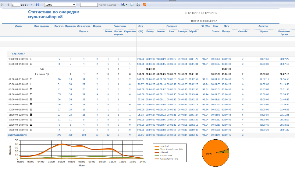Click the orange data feed icon
The width and height of the screenshot is (295, 174).
pyautogui.click(x=144, y=5)
